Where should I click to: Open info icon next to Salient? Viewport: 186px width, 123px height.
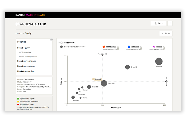[164, 47]
